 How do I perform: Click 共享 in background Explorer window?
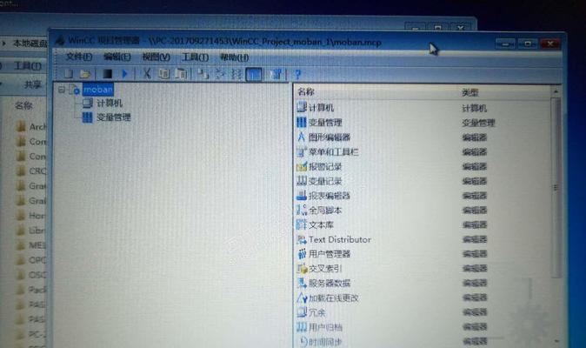click(x=33, y=84)
